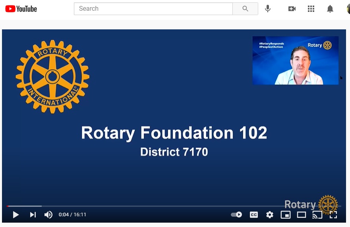
Task: Enable closed captions with CC button
Action: point(254,215)
